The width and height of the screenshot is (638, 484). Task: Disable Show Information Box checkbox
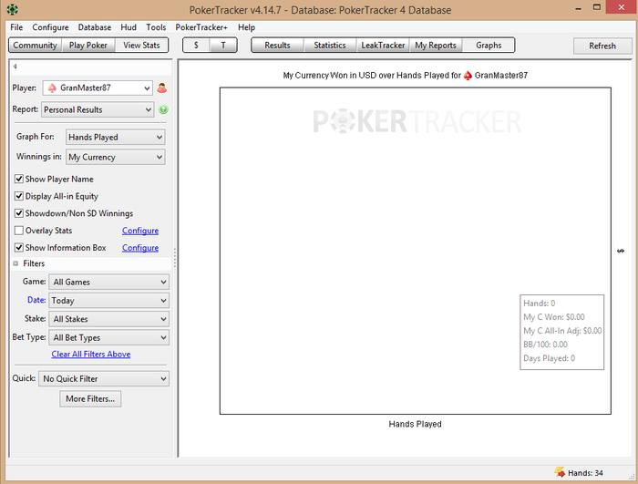(x=19, y=248)
